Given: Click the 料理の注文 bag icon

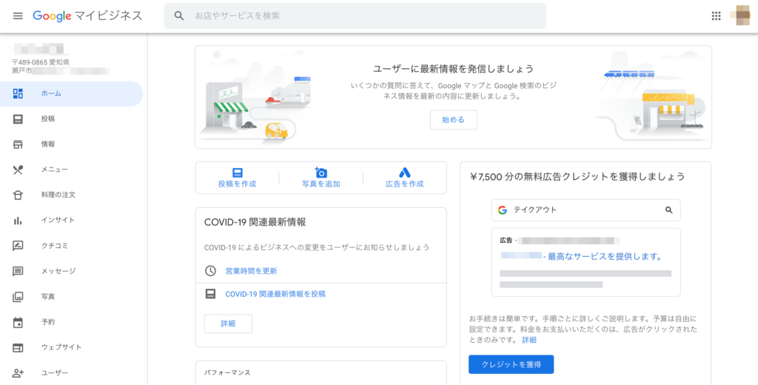Looking at the screenshot, I should [18, 195].
